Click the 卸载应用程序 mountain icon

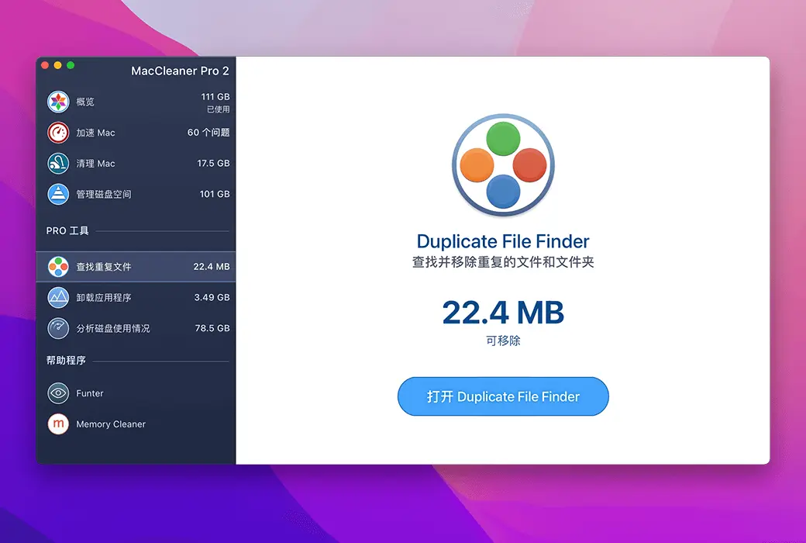click(x=58, y=298)
